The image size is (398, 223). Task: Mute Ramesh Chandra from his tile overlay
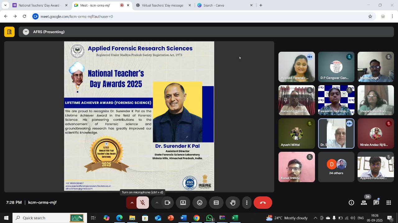click(x=297, y=100)
